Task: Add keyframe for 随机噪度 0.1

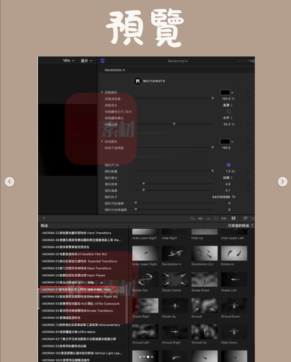Action: coord(248,190)
